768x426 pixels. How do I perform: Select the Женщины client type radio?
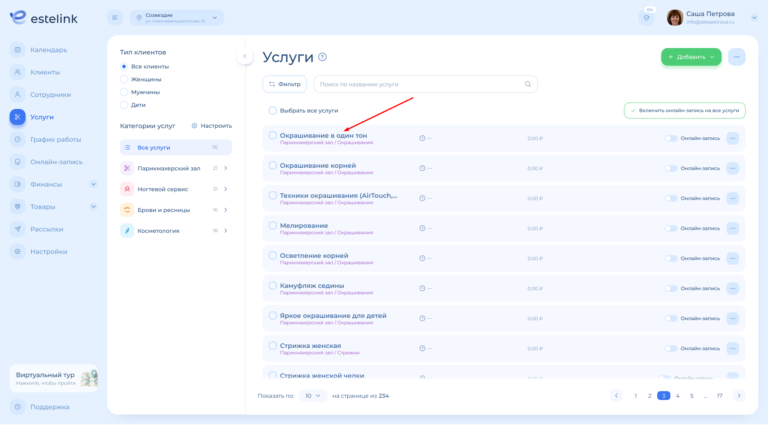pos(124,79)
